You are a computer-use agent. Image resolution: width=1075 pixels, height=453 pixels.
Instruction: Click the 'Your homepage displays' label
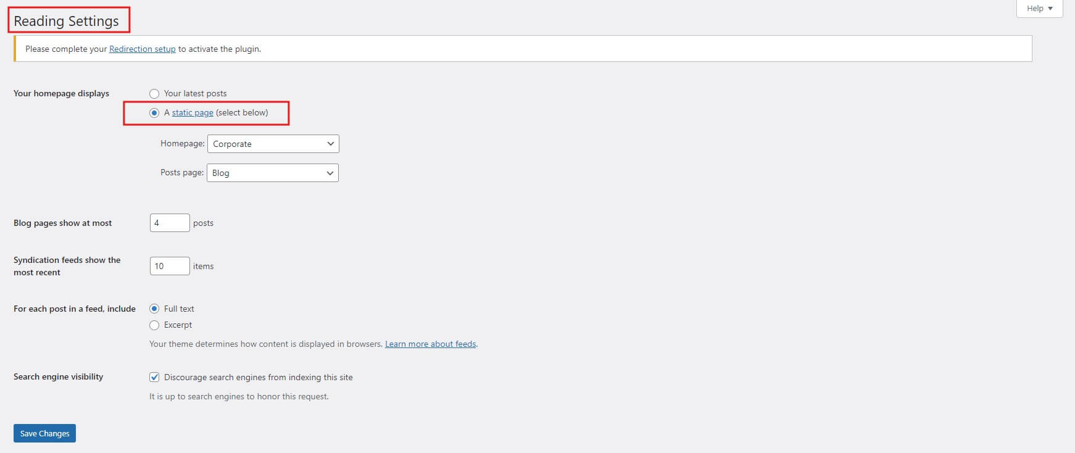61,94
